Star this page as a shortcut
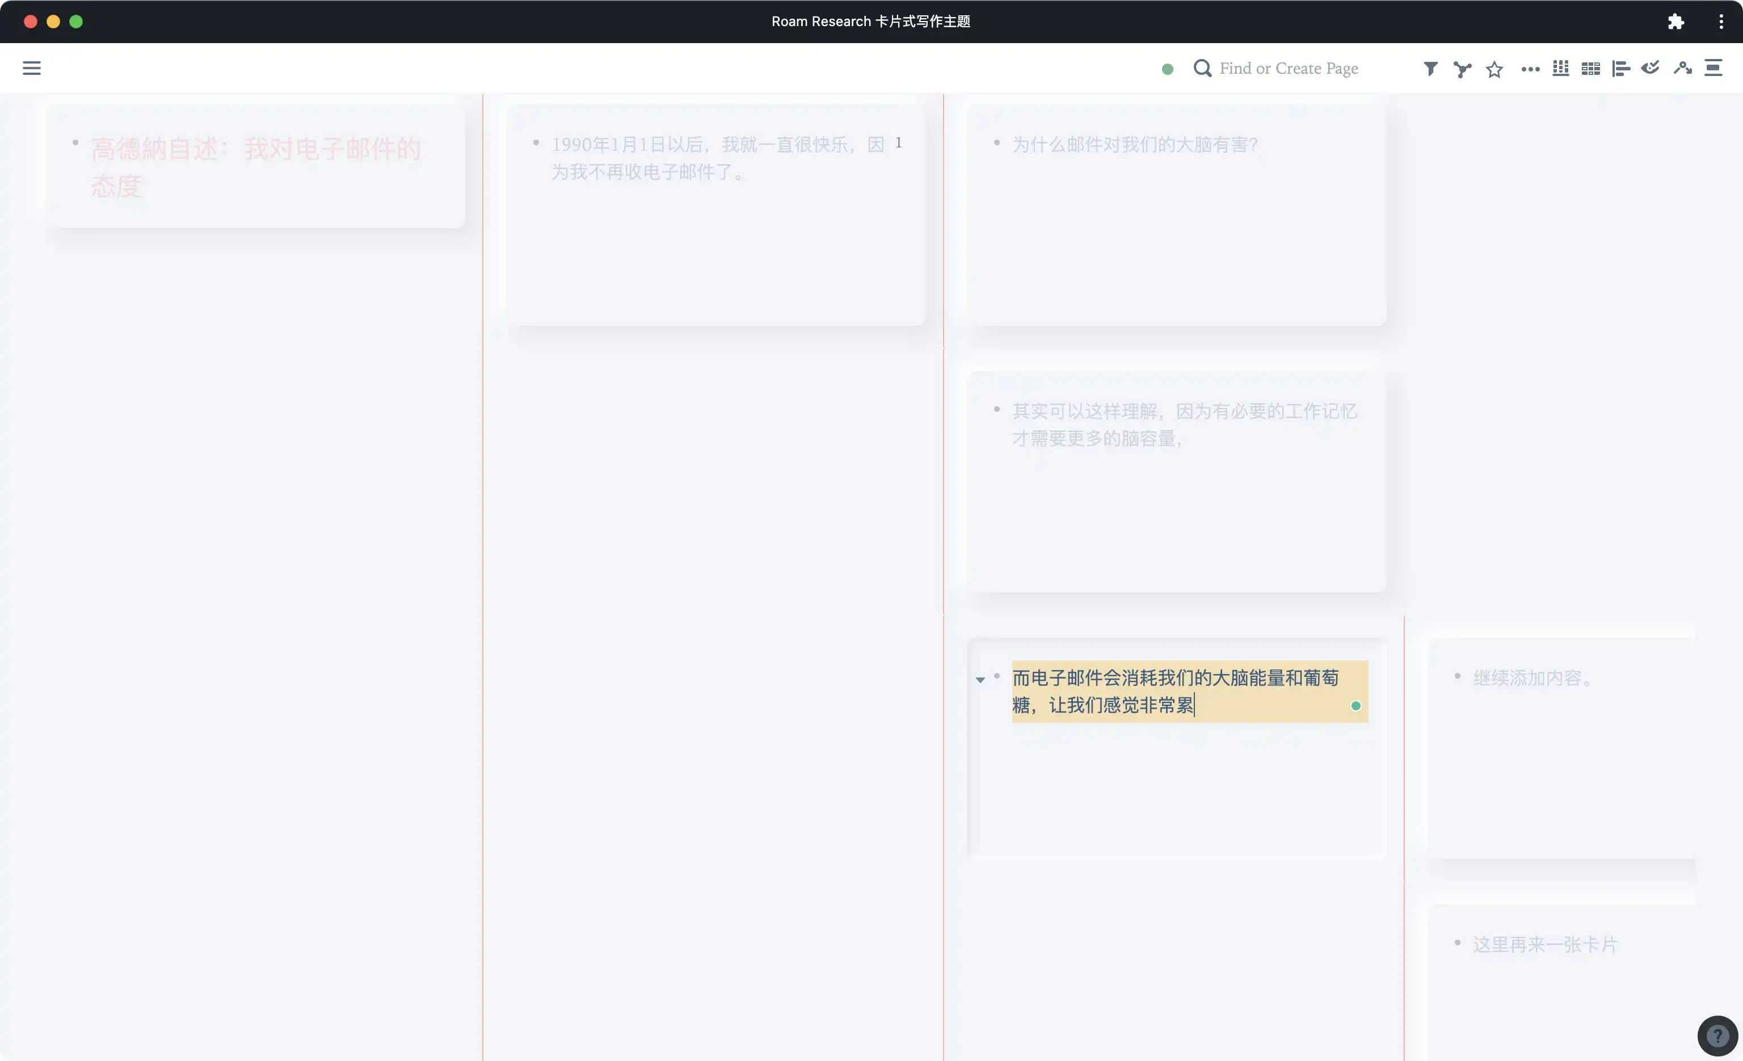This screenshot has height=1061, width=1743. pyautogui.click(x=1494, y=69)
